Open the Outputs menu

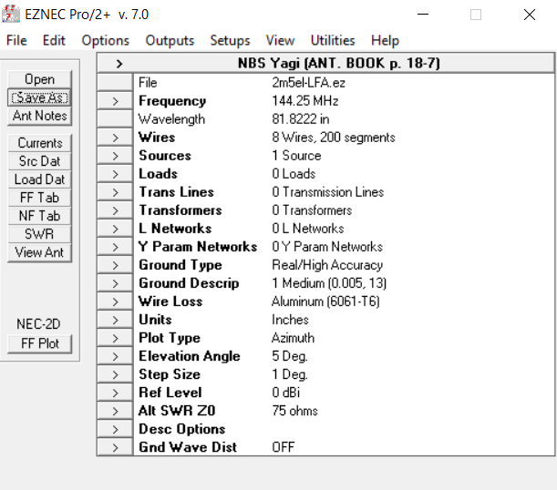[170, 40]
